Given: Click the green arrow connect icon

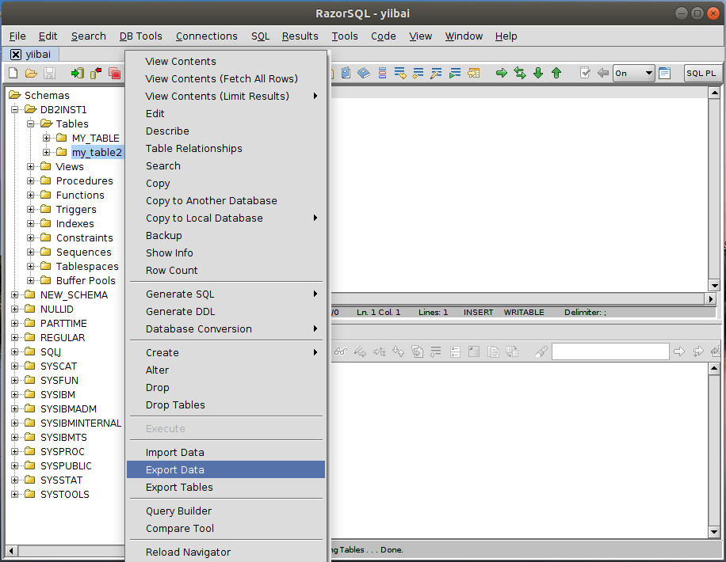Looking at the screenshot, I should tap(77, 74).
